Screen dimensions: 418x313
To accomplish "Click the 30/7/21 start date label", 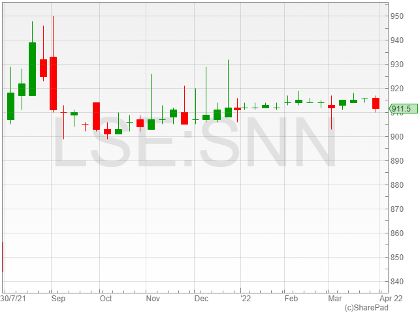I will [14, 298].
